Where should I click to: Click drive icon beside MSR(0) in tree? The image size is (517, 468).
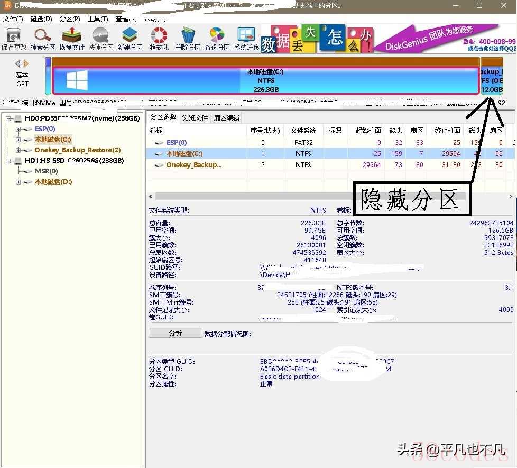point(27,171)
